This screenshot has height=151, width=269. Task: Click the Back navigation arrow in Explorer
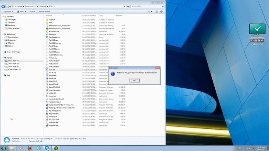[3, 7]
